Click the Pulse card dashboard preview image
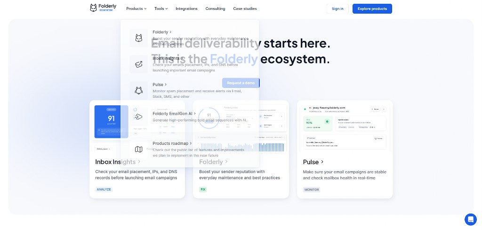This screenshot has height=230, width=482. point(345,127)
